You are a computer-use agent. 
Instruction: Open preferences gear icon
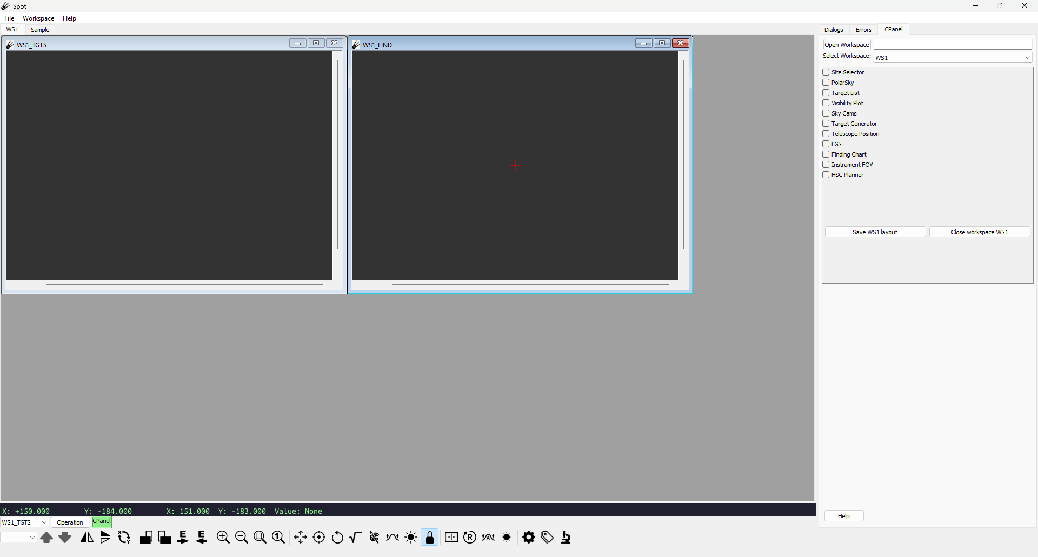click(x=529, y=538)
